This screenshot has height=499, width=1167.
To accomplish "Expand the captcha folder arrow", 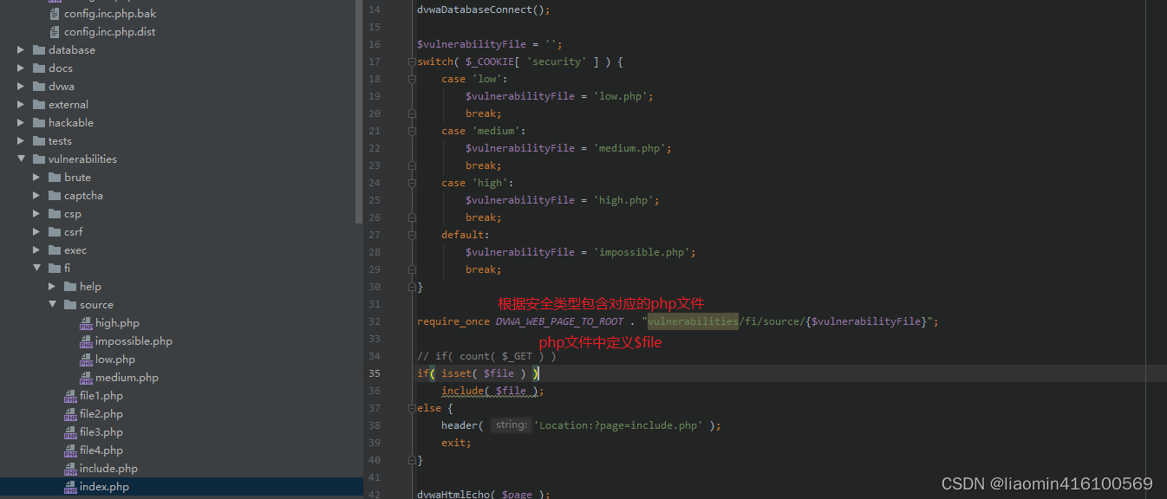I will (x=36, y=196).
